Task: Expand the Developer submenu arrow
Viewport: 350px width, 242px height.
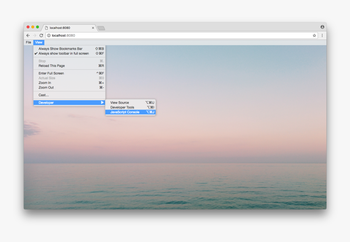Action: click(103, 103)
